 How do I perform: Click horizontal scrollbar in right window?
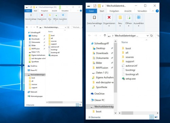127,113
